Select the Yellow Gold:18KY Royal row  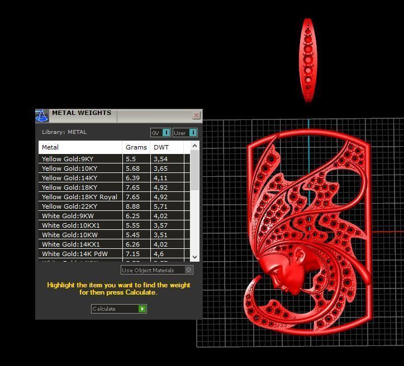[x=114, y=197]
